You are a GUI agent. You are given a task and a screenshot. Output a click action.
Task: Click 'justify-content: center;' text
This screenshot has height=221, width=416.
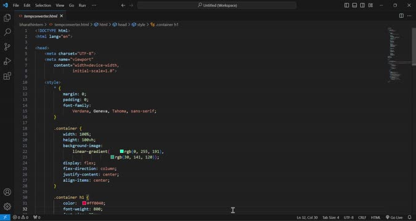91,174
